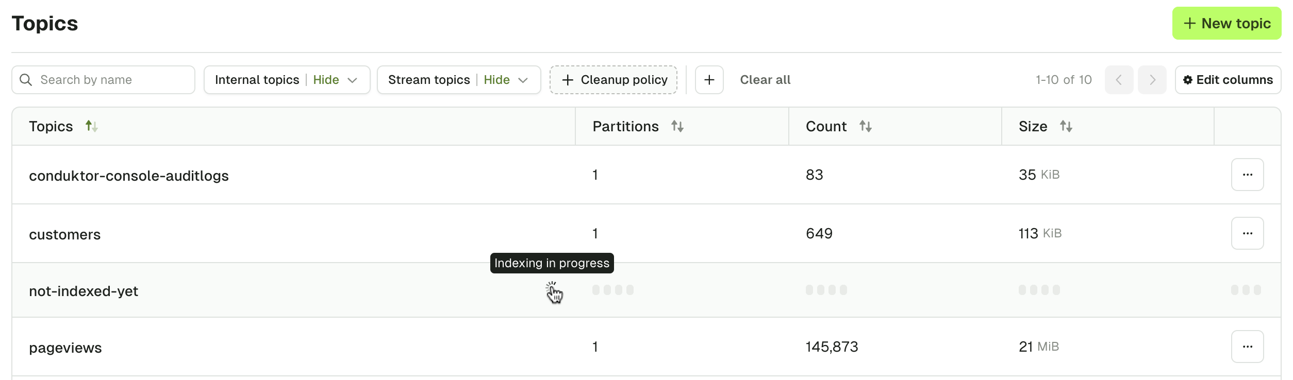Click the Count value 145,873

point(832,347)
